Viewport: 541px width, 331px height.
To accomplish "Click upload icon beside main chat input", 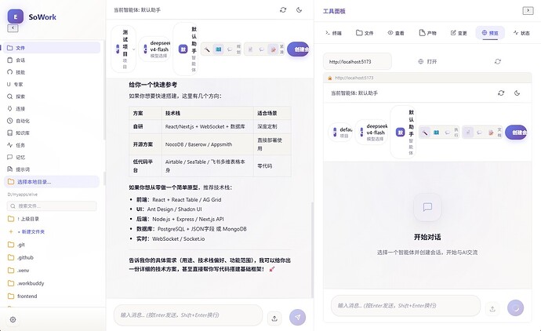I will (274, 318).
